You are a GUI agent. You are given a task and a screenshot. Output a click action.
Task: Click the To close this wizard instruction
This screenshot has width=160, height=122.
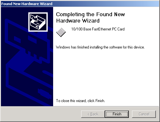[80, 101]
